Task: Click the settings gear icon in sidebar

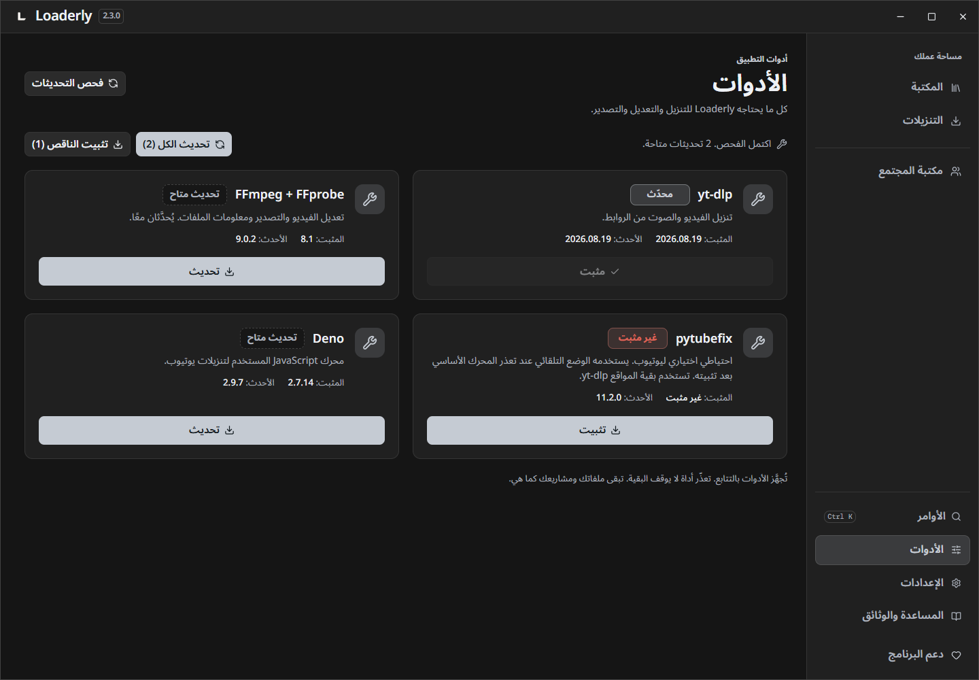Action: pos(956,583)
